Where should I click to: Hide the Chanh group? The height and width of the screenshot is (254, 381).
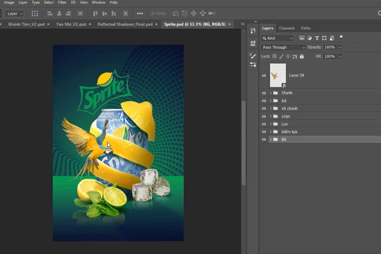(264, 93)
